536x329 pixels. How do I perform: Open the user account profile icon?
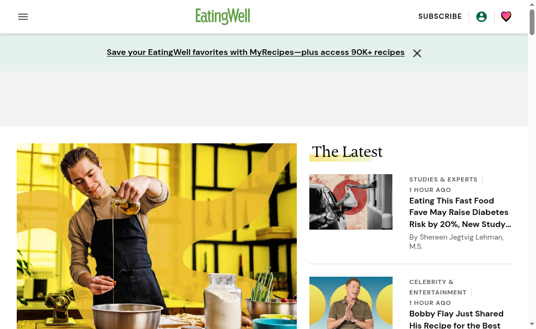[482, 17]
